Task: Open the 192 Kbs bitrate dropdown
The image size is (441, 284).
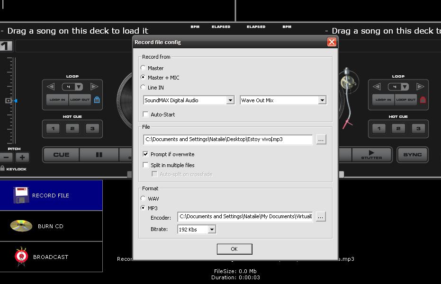Action: tap(212, 230)
